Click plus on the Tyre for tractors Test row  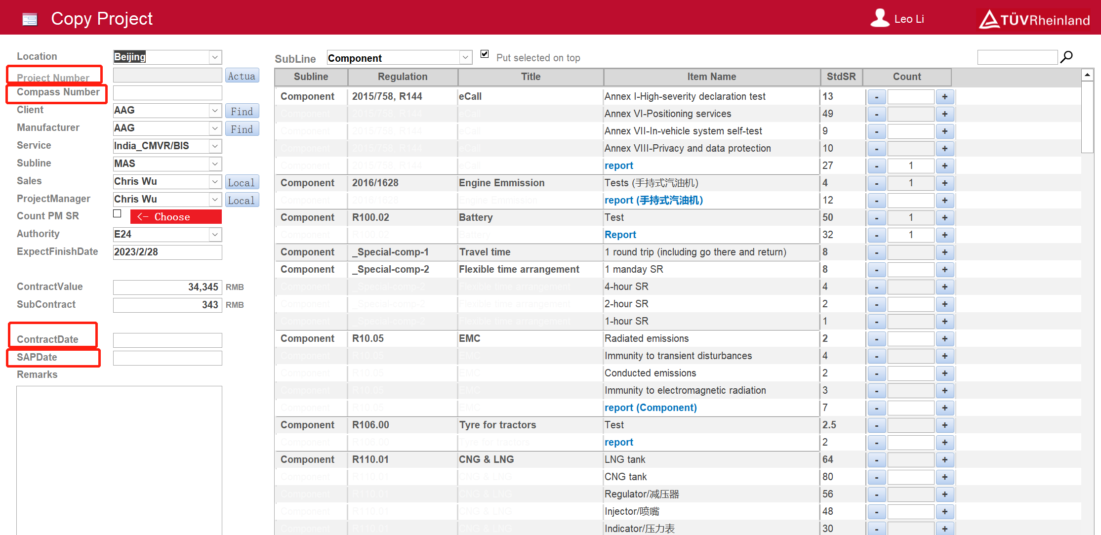(944, 425)
